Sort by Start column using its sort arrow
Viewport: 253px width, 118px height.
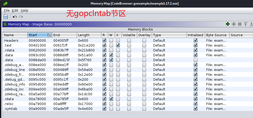(x=49, y=35)
